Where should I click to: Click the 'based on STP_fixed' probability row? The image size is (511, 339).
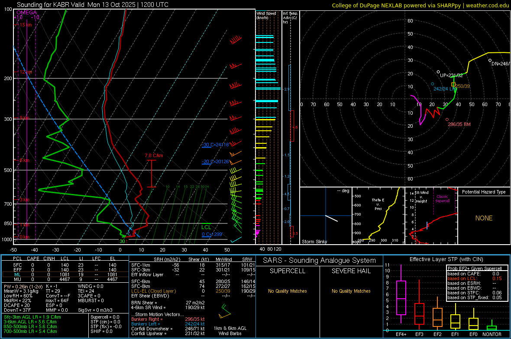click(x=475, y=297)
